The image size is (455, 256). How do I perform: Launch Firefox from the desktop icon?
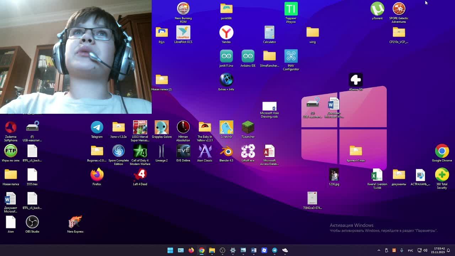coord(97,175)
